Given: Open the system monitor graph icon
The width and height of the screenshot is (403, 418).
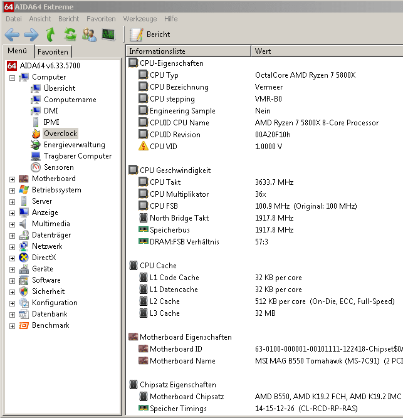Looking at the screenshot, I should [108, 34].
